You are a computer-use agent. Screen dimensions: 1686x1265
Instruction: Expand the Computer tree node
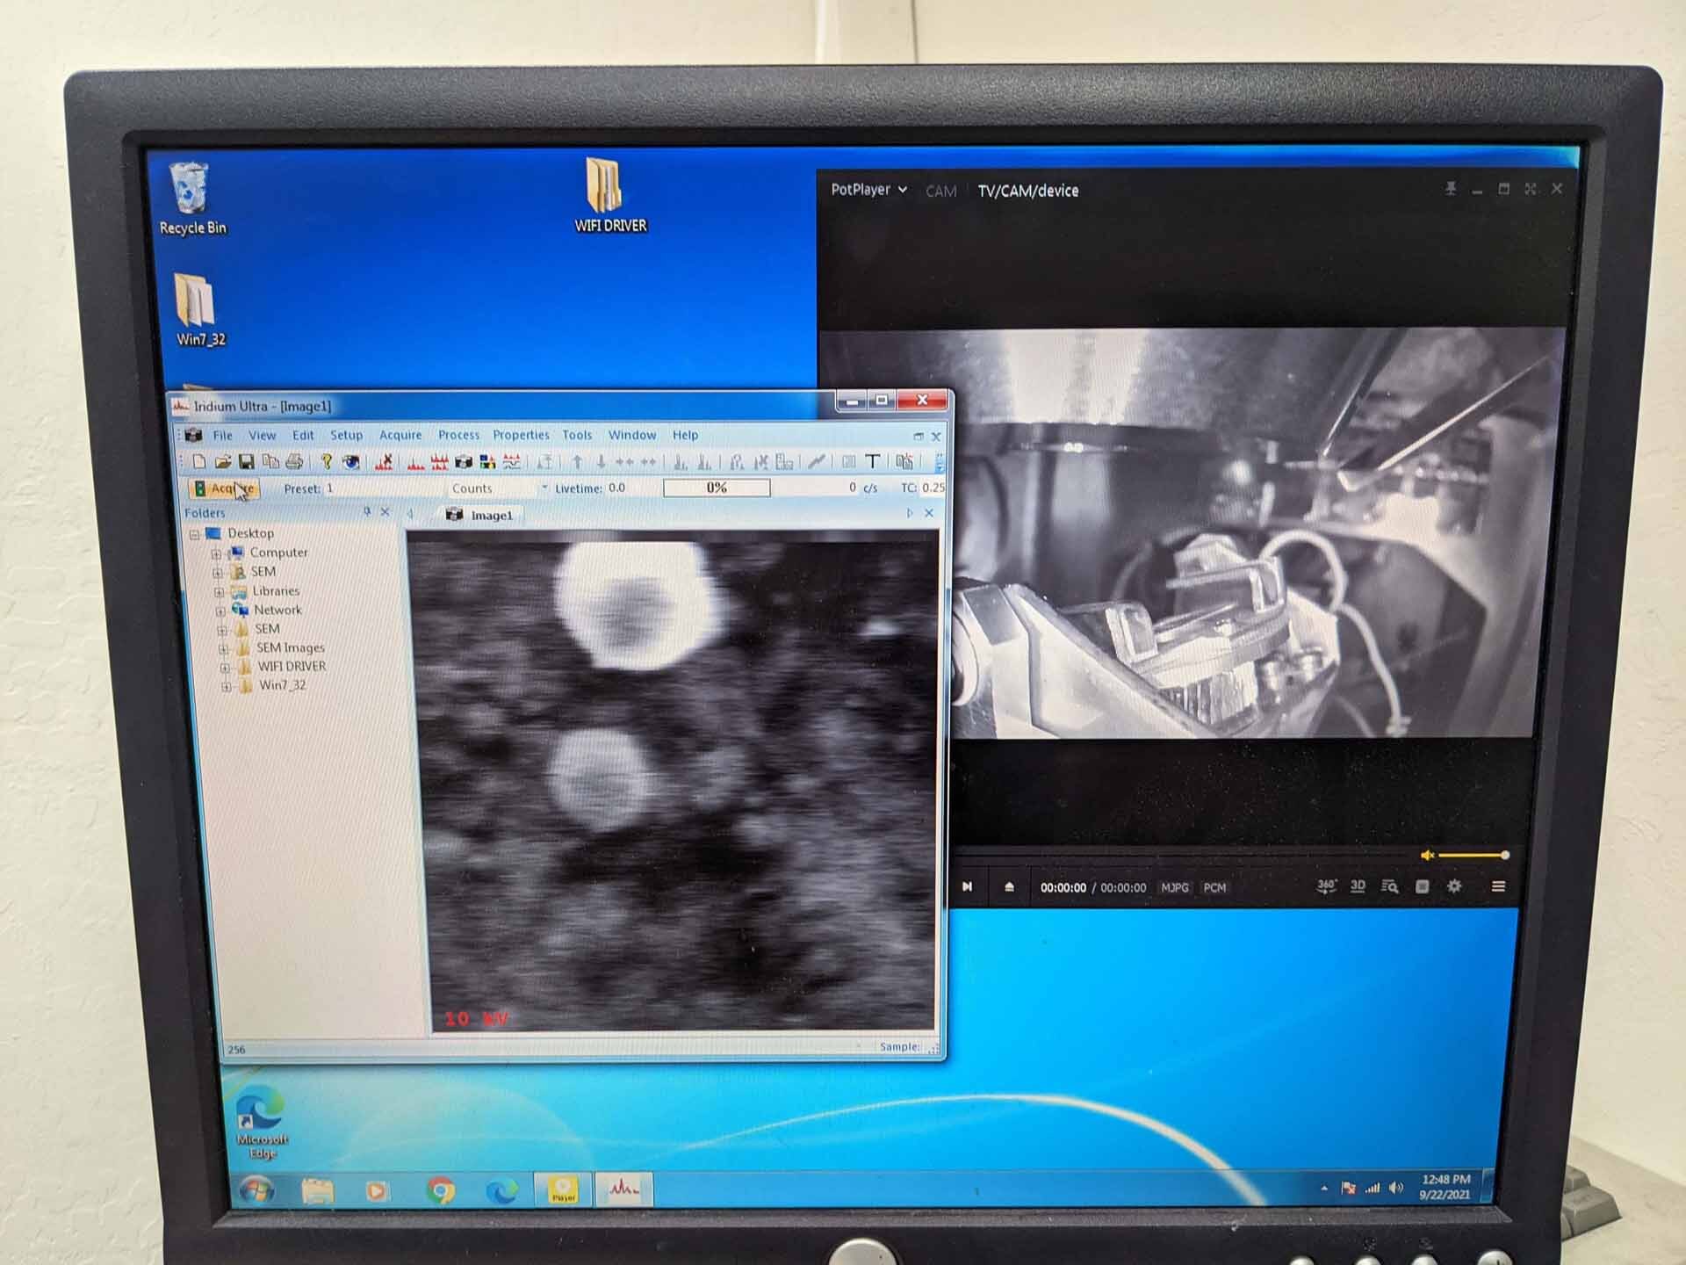(216, 553)
